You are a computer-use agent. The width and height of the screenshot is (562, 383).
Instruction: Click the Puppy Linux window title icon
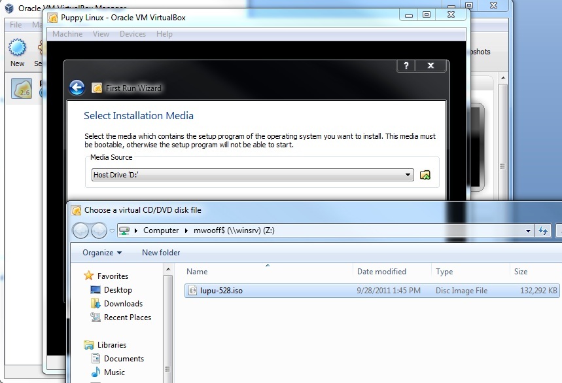pyautogui.click(x=53, y=18)
